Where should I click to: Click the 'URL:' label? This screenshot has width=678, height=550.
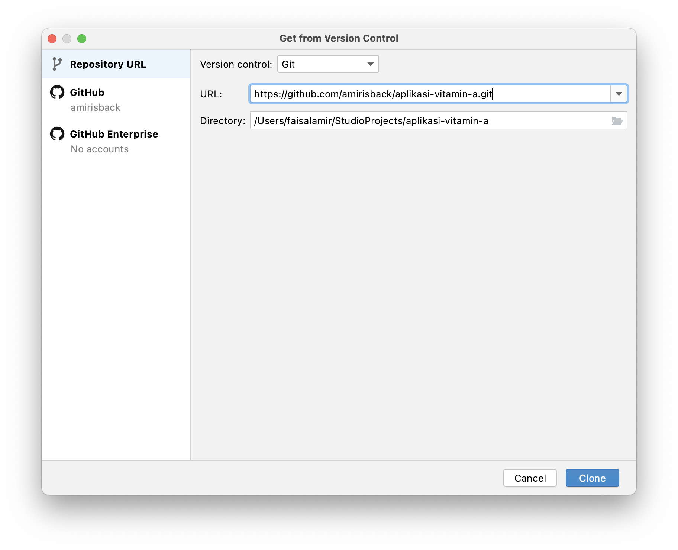(211, 94)
